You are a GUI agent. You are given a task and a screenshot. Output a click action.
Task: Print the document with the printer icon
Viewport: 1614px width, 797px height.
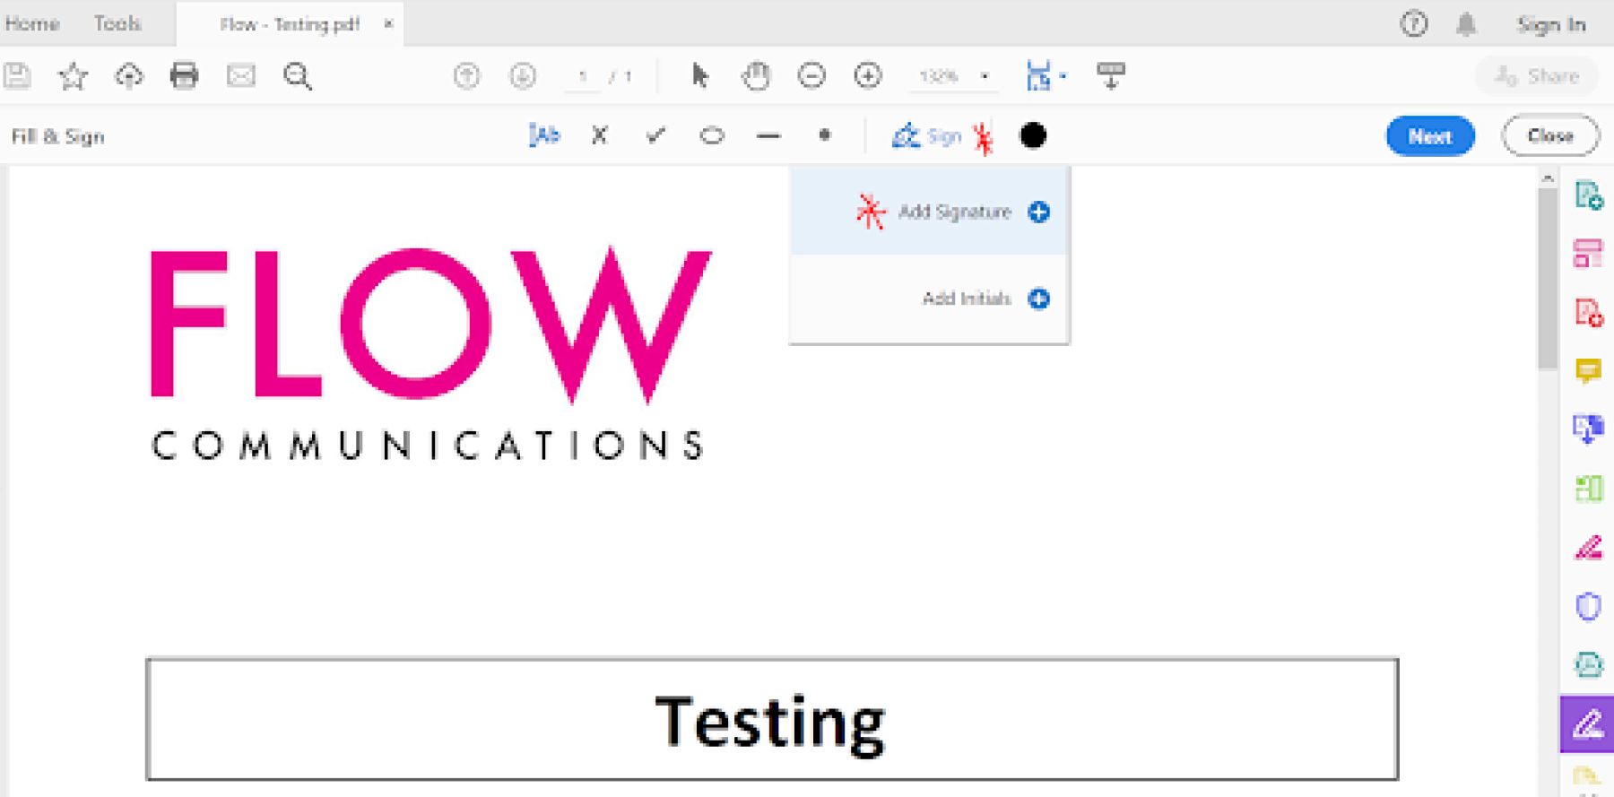coord(184,76)
